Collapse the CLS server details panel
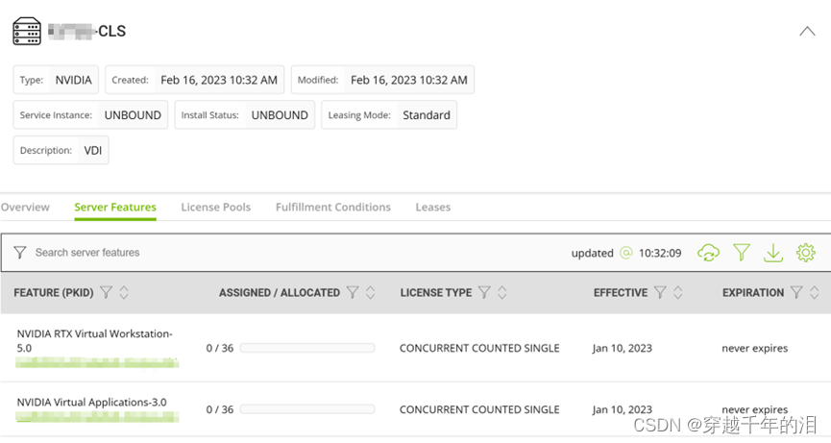The height and width of the screenshot is (443, 831). tap(807, 32)
